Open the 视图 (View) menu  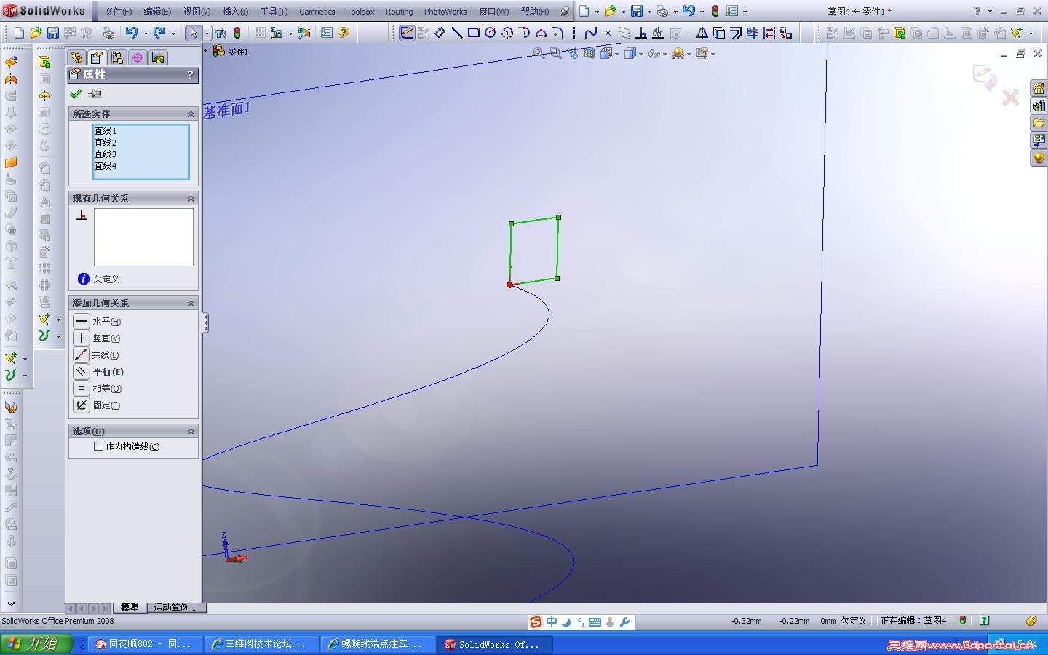[196, 12]
